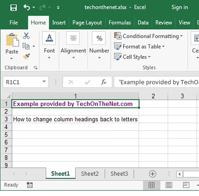Viewport: 199px width, 196px height.
Task: Click the Number percent icon
Action: coord(99,38)
